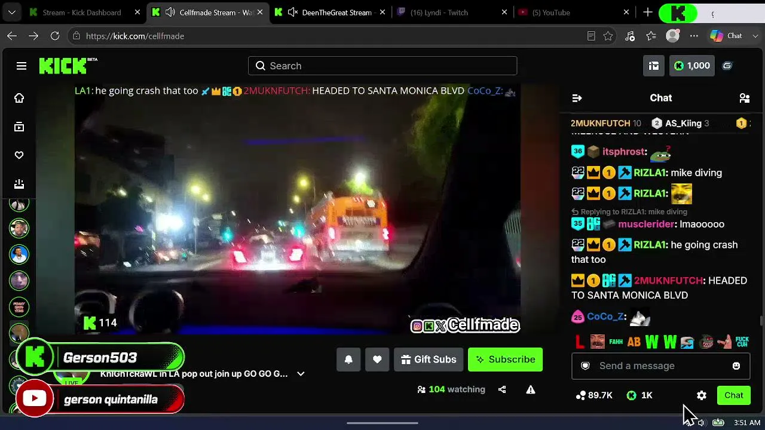Click the Gift Subs button
The width and height of the screenshot is (765, 430).
[429, 360]
